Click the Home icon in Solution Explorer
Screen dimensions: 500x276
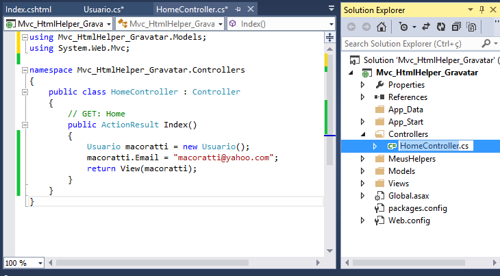tap(381, 27)
